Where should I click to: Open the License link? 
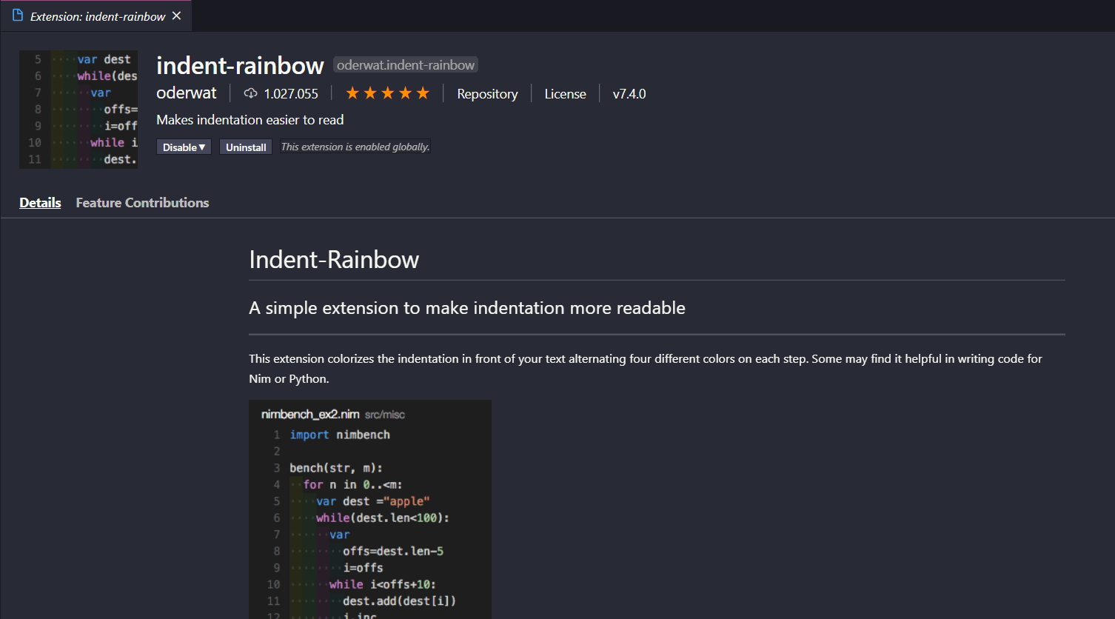coord(565,94)
